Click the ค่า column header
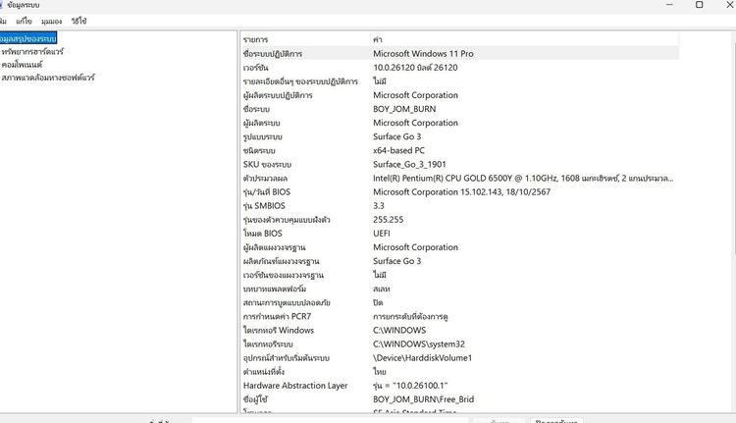The height and width of the screenshot is (423, 736). pos(378,39)
